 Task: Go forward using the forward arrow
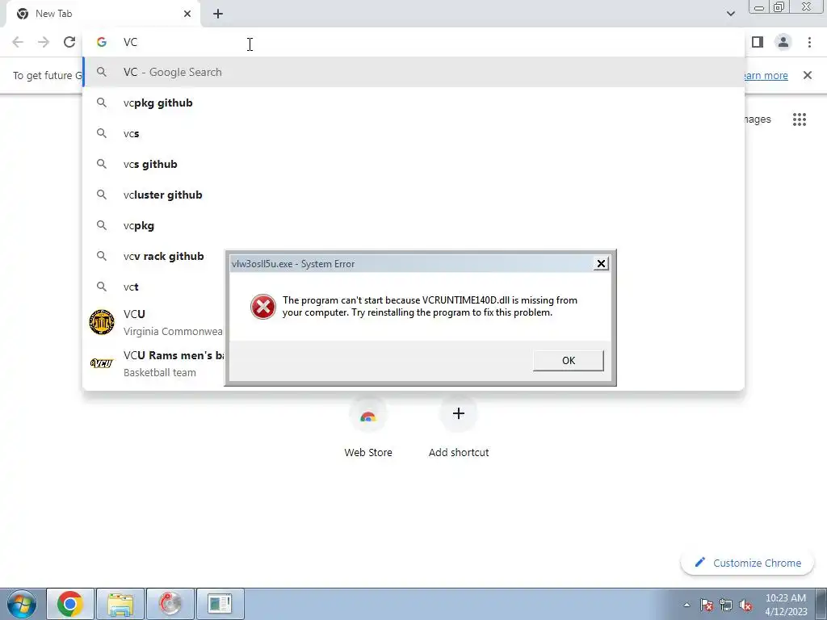coord(44,42)
